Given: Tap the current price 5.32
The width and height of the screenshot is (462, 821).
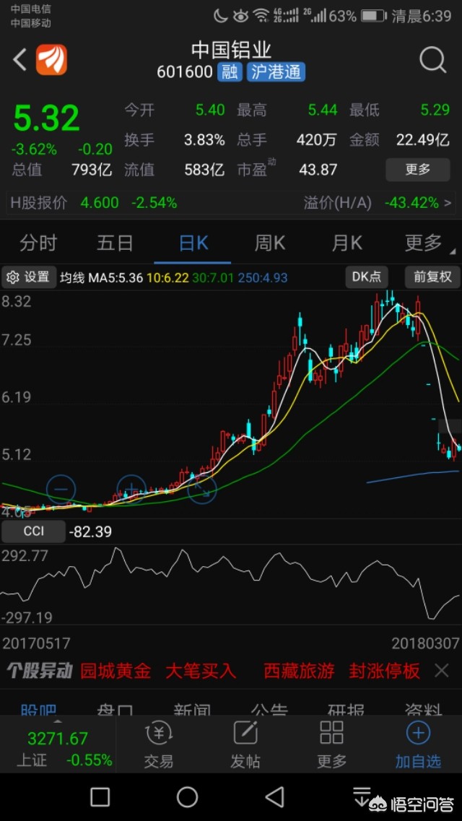Looking at the screenshot, I should point(46,118).
